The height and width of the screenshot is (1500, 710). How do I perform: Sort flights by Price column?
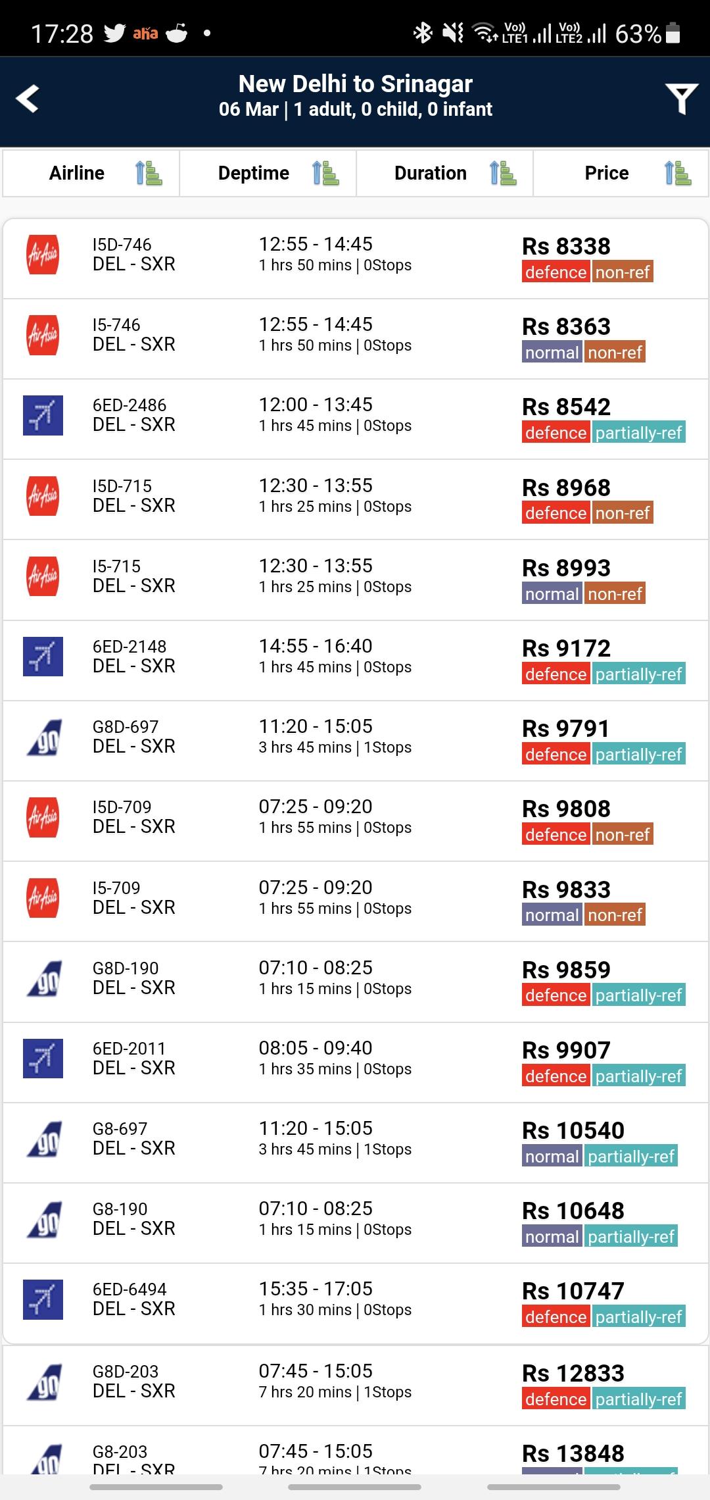pyautogui.click(x=621, y=173)
